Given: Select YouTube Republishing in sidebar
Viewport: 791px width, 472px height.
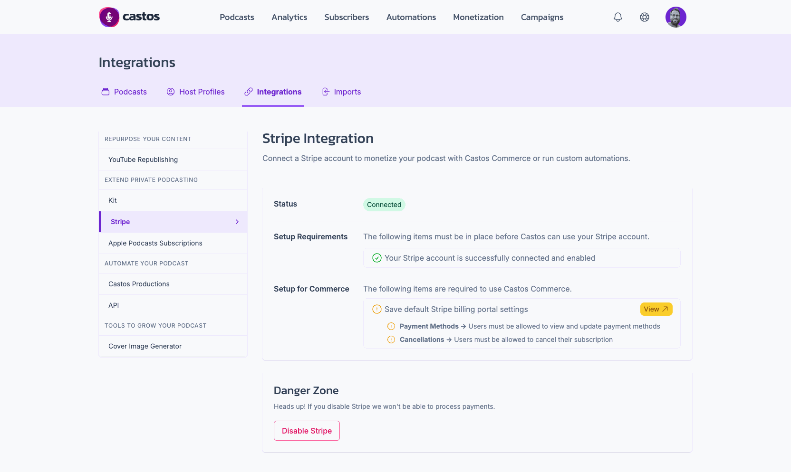Looking at the screenshot, I should tap(173, 160).
